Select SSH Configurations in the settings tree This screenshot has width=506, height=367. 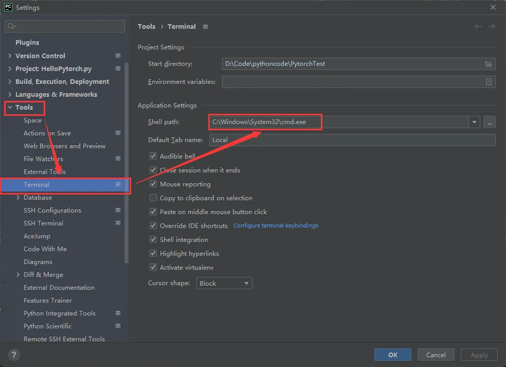(52, 210)
